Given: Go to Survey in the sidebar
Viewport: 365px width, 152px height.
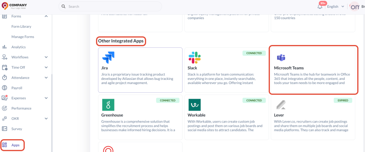Looking at the screenshot, I should tap(17, 129).
